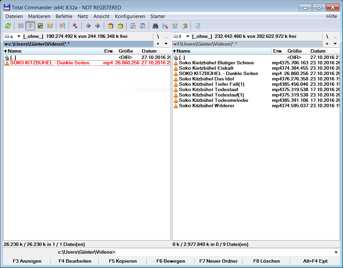The image size is (343, 268).
Task: Click Alt+F4 Exit button
Action: (315, 261)
